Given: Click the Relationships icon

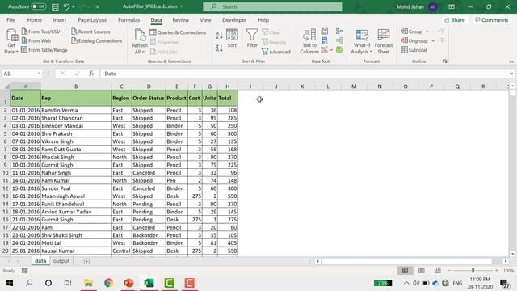Looking at the screenshot, I should click(x=339, y=40).
